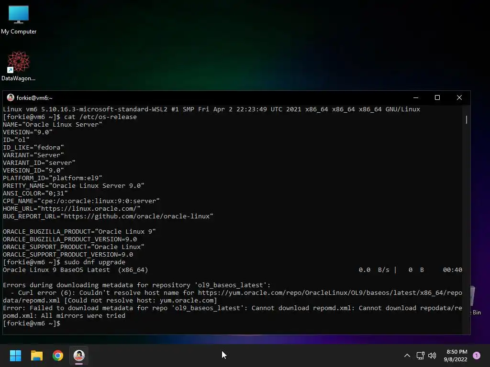Open the 8:50 PM clock and date
The image size is (490, 367).
click(456, 356)
